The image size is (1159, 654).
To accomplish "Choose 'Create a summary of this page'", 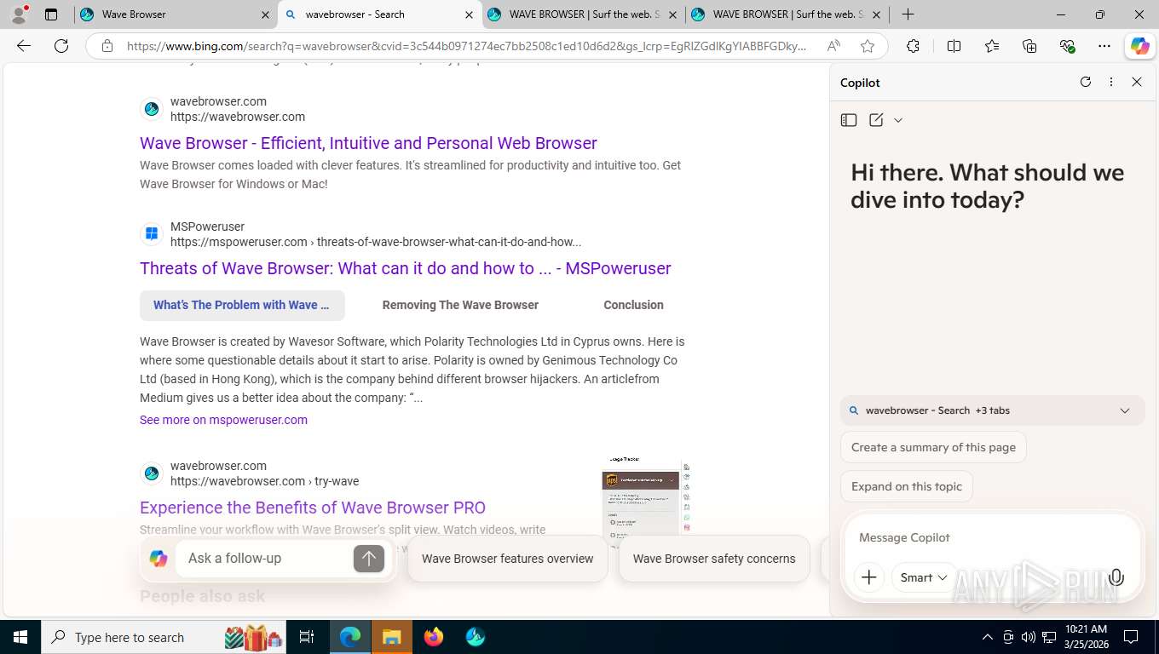I will click(x=933, y=447).
